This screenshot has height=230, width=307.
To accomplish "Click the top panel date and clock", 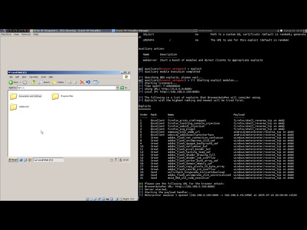I will [293, 31].
